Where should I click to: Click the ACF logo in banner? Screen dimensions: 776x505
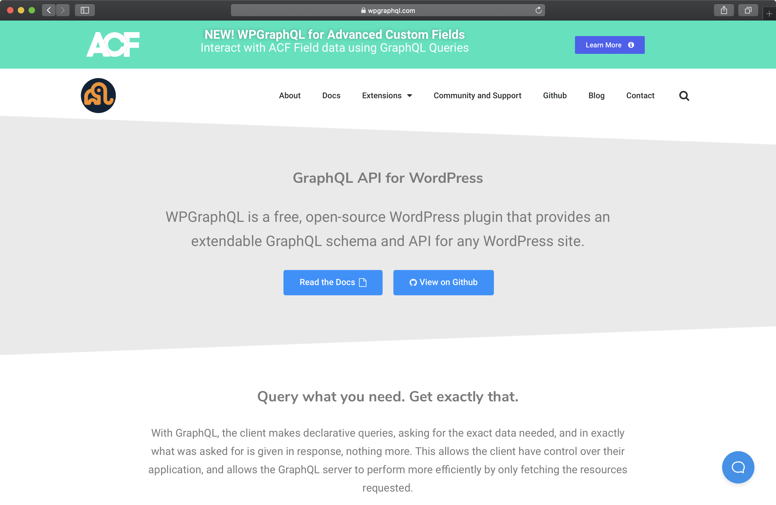(x=113, y=44)
